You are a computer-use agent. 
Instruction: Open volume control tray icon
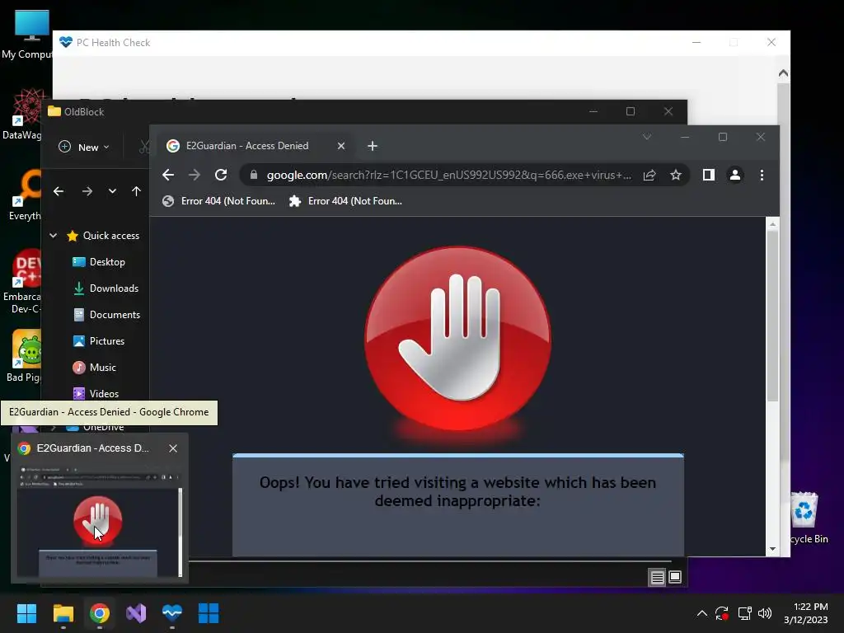[x=764, y=613]
